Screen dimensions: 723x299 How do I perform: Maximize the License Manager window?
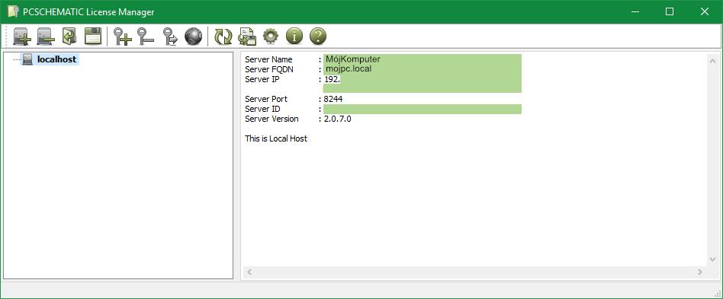670,12
